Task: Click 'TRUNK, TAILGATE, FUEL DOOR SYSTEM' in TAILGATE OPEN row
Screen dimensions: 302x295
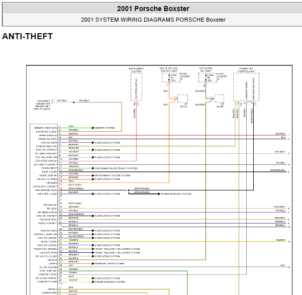Action: click(x=117, y=253)
